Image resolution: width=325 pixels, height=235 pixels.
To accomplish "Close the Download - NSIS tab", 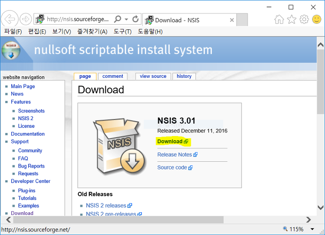I will pos(232,20).
